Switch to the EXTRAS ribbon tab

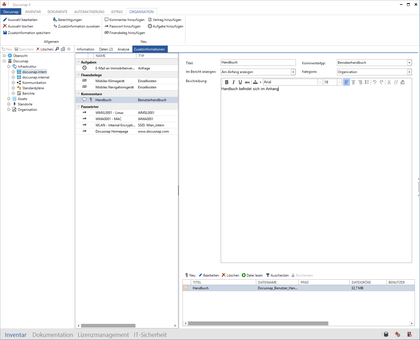(117, 12)
